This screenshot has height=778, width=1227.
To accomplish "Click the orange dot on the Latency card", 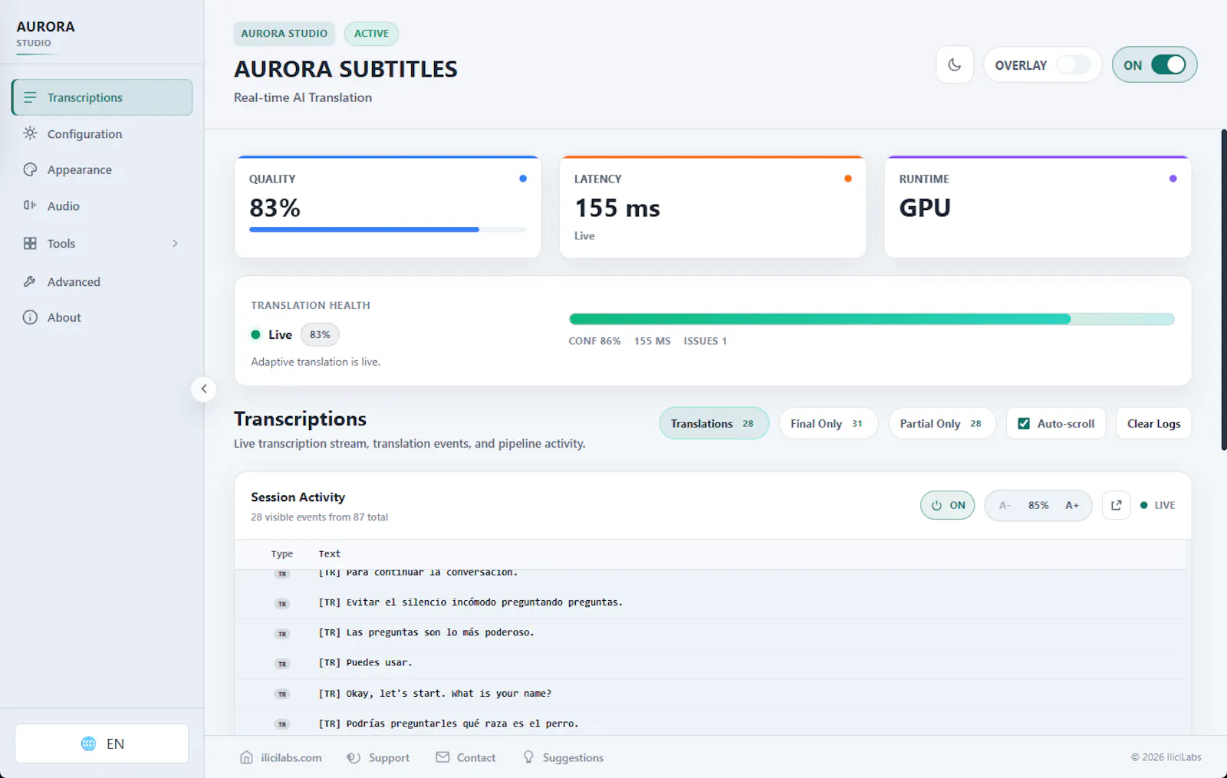I will 848,179.
